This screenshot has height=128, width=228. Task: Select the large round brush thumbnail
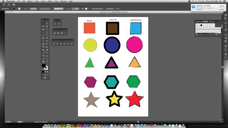[201, 25]
